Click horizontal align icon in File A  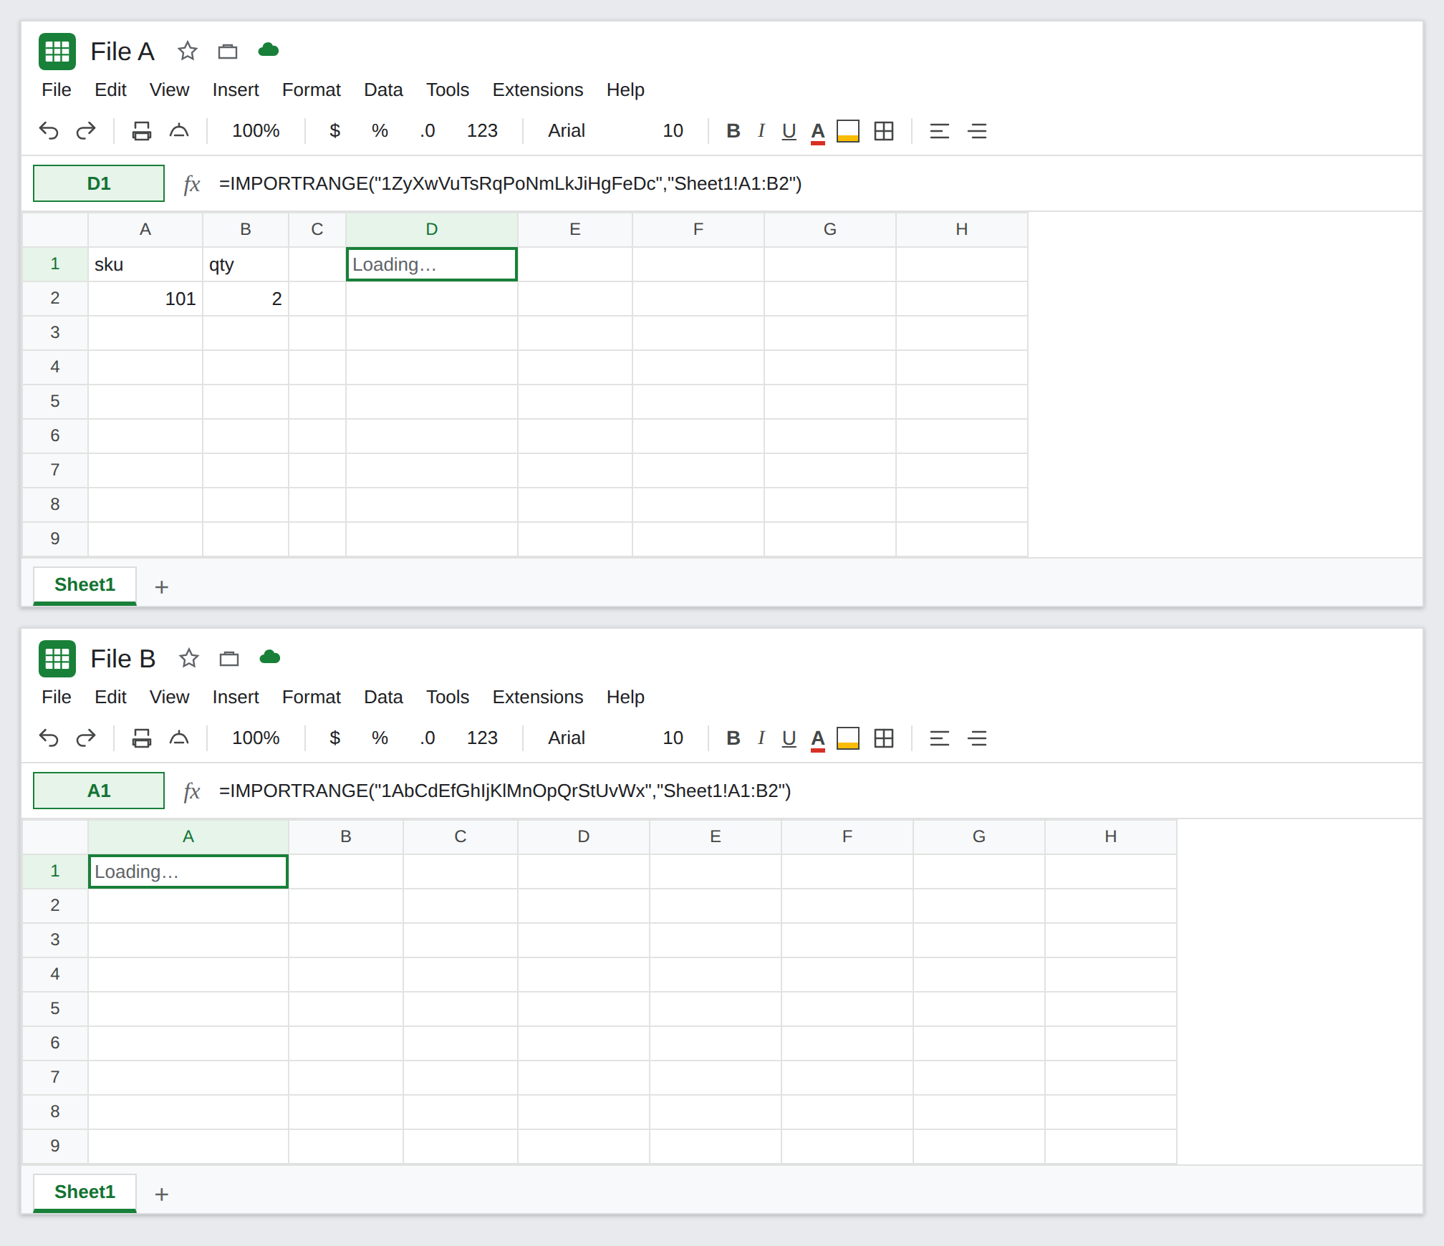point(939,131)
